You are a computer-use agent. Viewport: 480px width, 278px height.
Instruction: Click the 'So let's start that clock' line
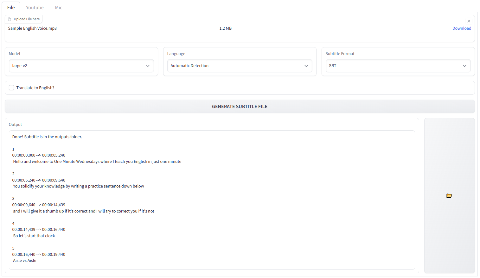pos(34,236)
